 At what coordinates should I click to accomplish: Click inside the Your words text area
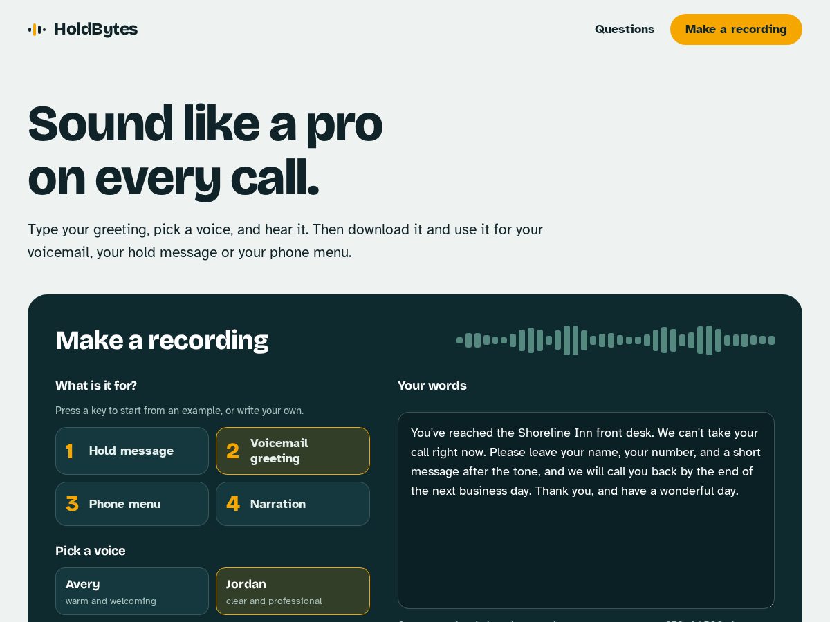(586, 510)
